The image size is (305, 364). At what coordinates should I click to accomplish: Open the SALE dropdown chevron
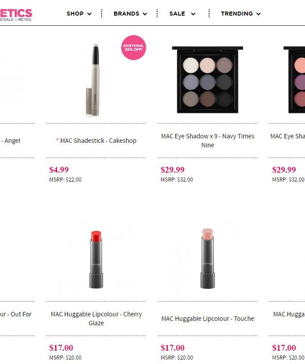click(x=193, y=14)
